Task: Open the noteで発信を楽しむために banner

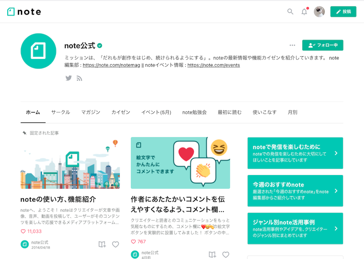Action: 295,153
